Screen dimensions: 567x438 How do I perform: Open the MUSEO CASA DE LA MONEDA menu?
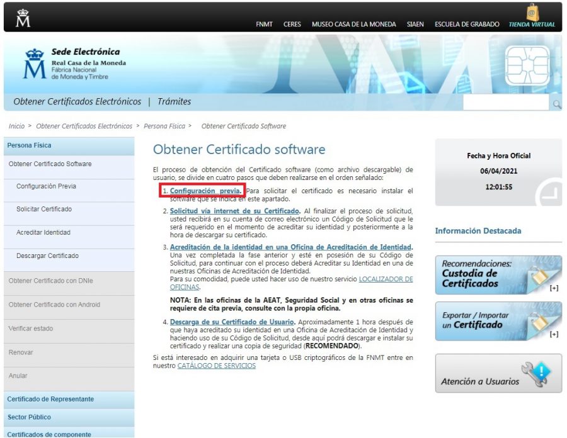pos(355,25)
